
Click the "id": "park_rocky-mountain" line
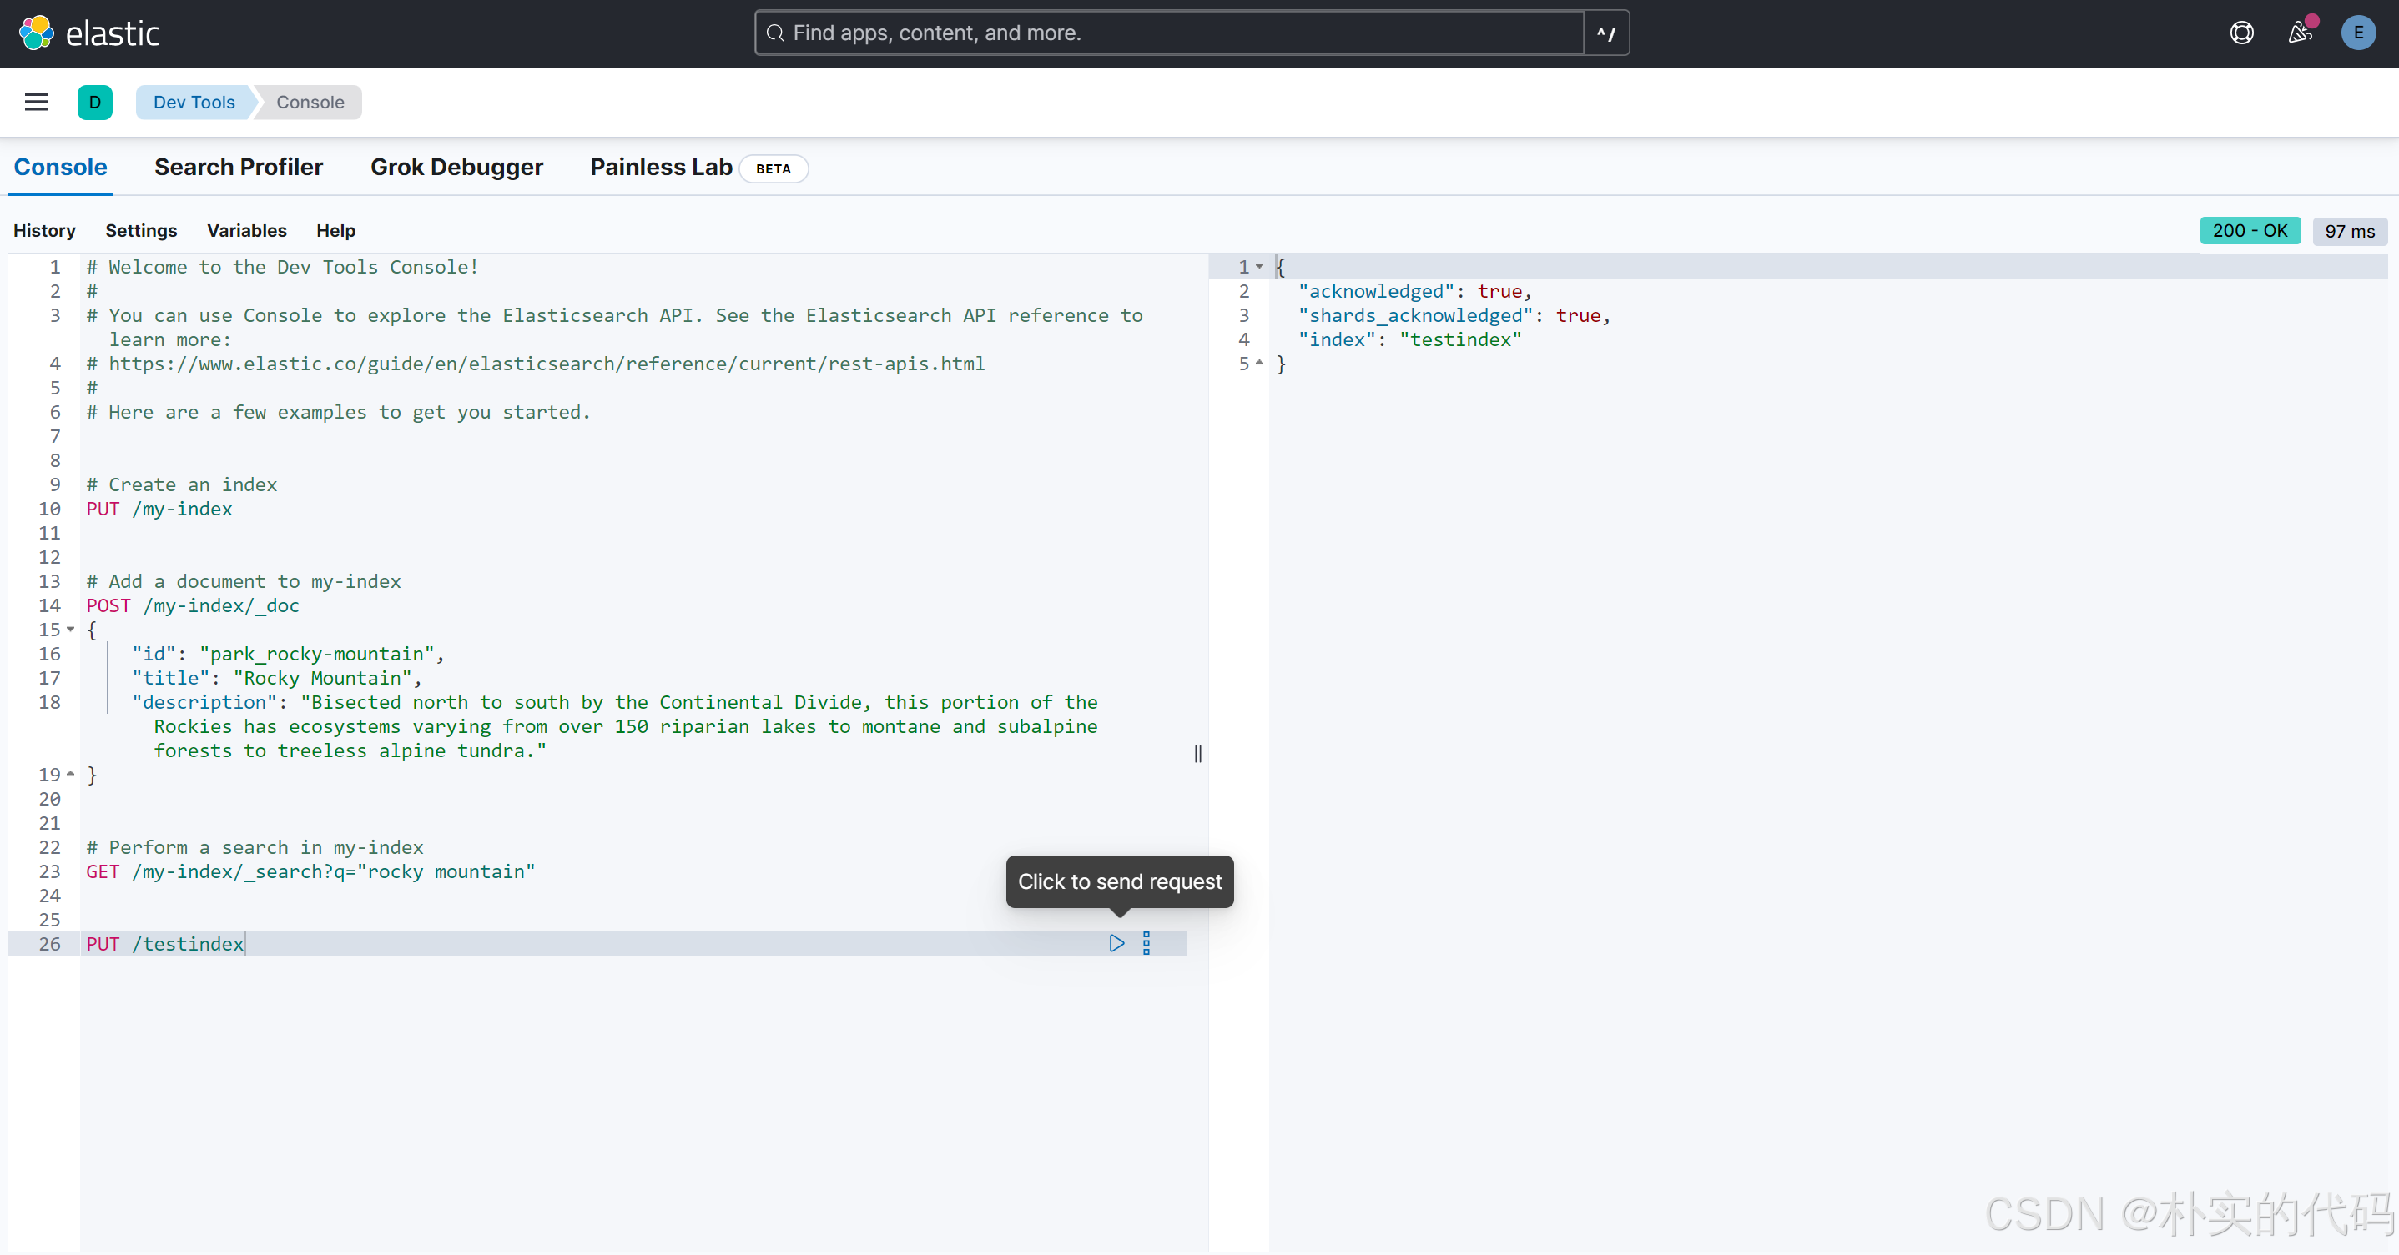coord(288,655)
